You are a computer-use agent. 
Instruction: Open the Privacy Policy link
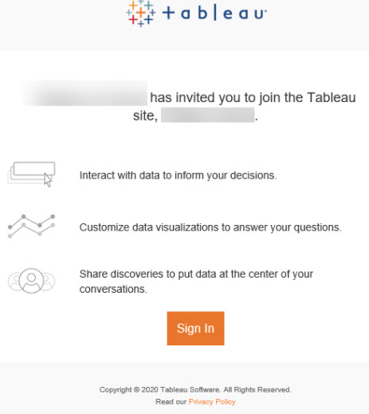(212, 401)
